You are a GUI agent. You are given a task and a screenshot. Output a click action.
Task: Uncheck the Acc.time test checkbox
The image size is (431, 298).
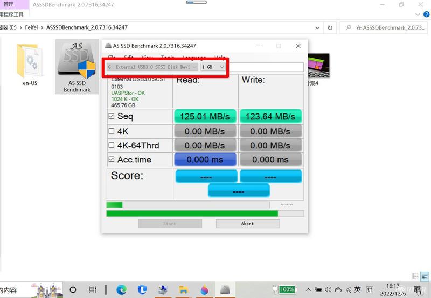[x=112, y=159]
